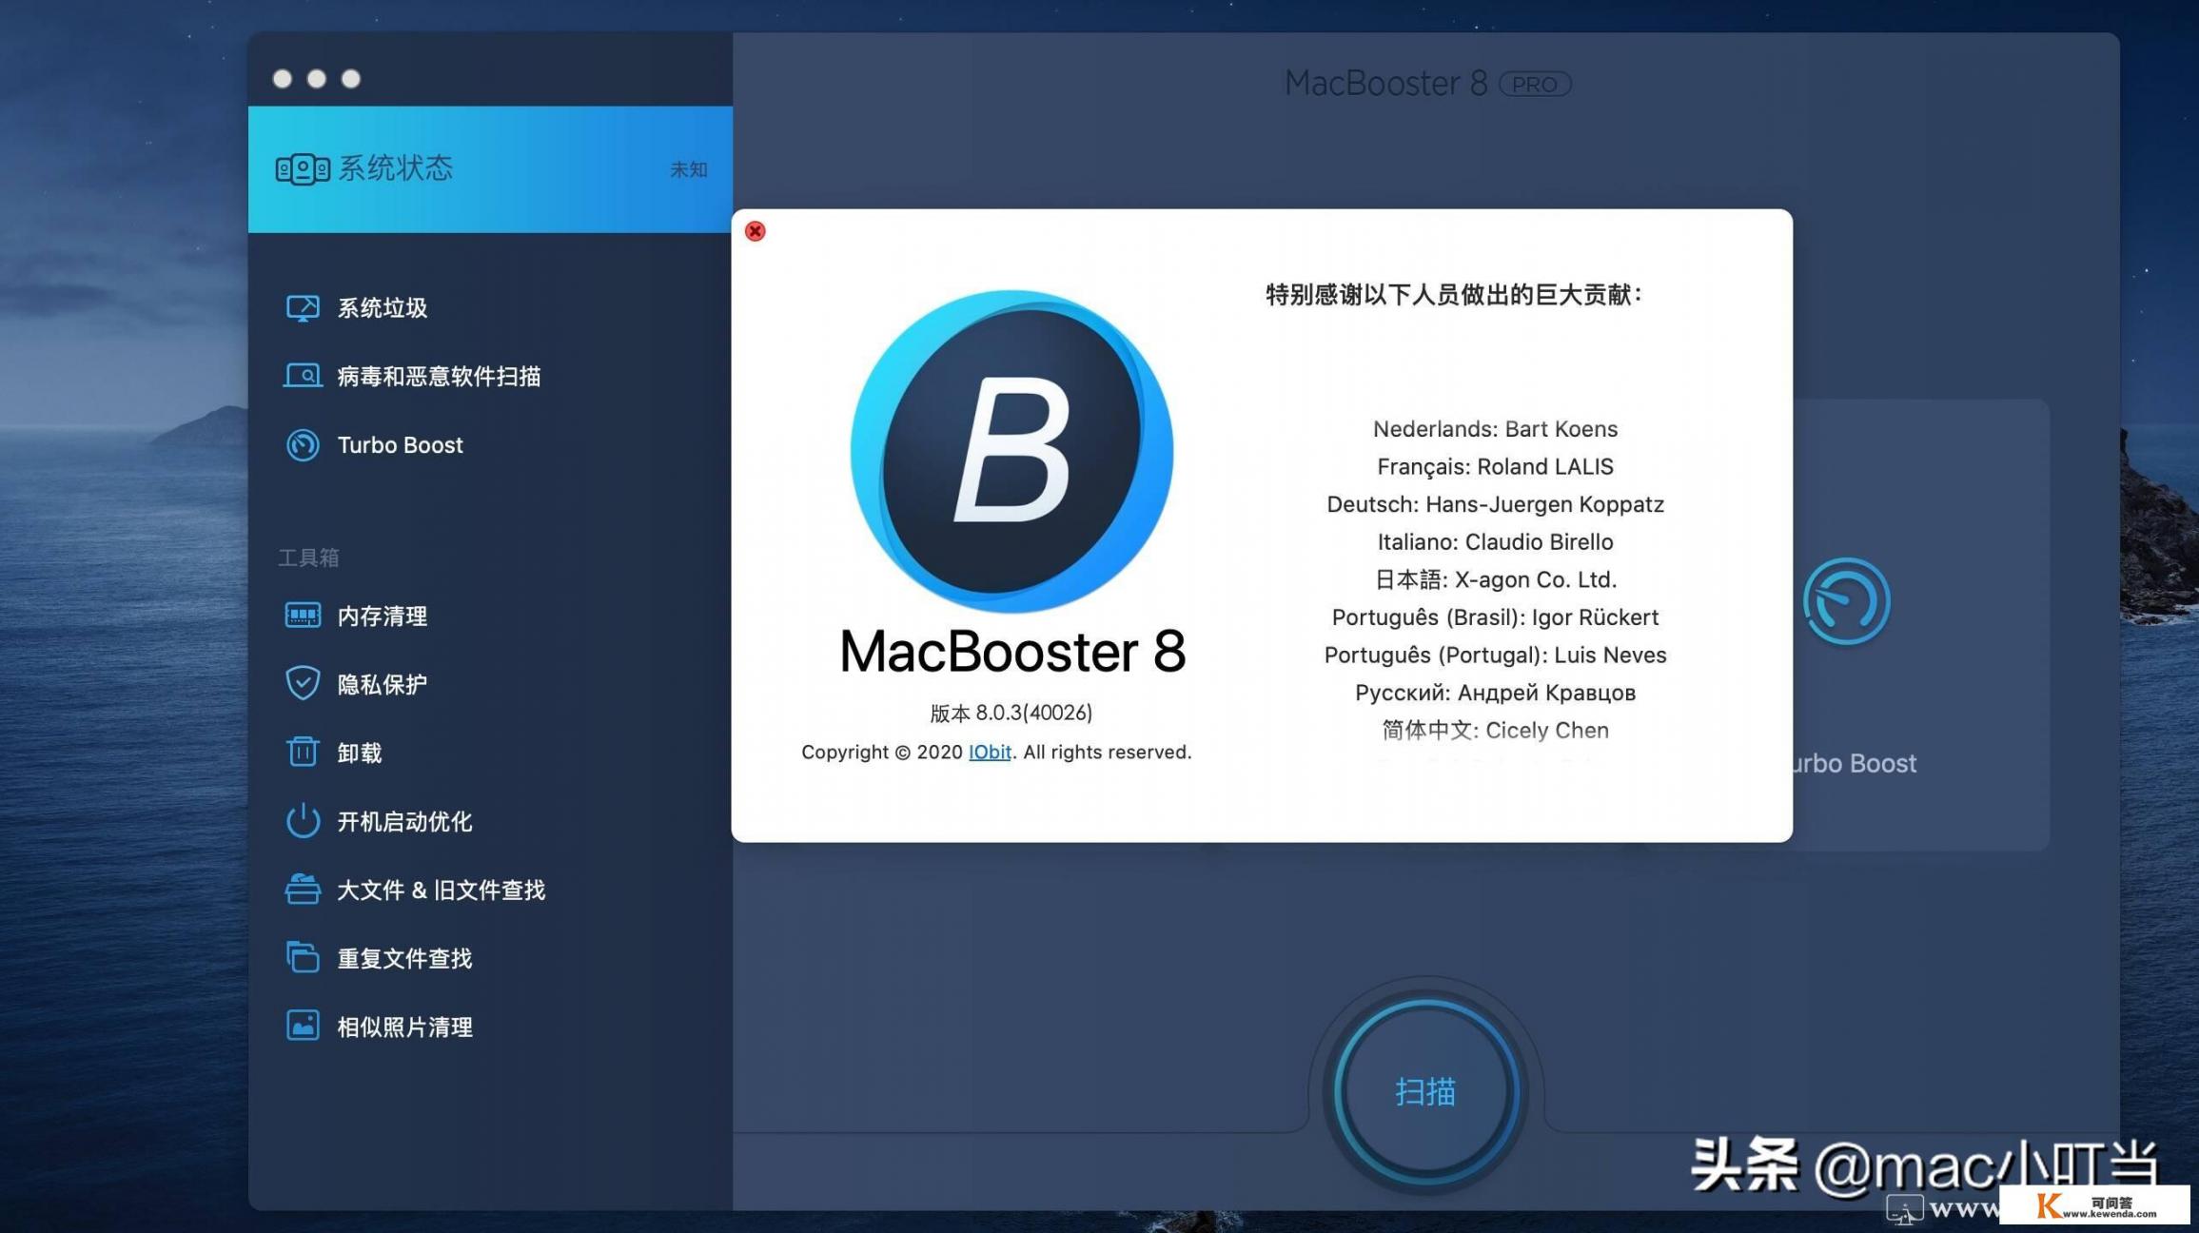Open 隐私保护 tool
Image resolution: width=2199 pixels, height=1233 pixels.
click(383, 684)
